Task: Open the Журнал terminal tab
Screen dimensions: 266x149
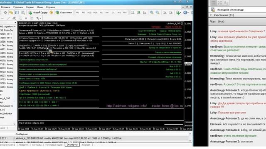Action: [86, 145]
